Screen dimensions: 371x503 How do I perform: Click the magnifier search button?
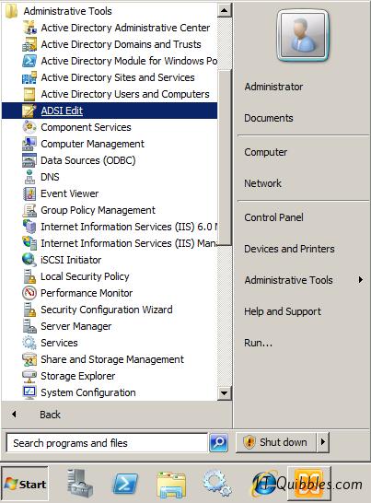coord(219,443)
